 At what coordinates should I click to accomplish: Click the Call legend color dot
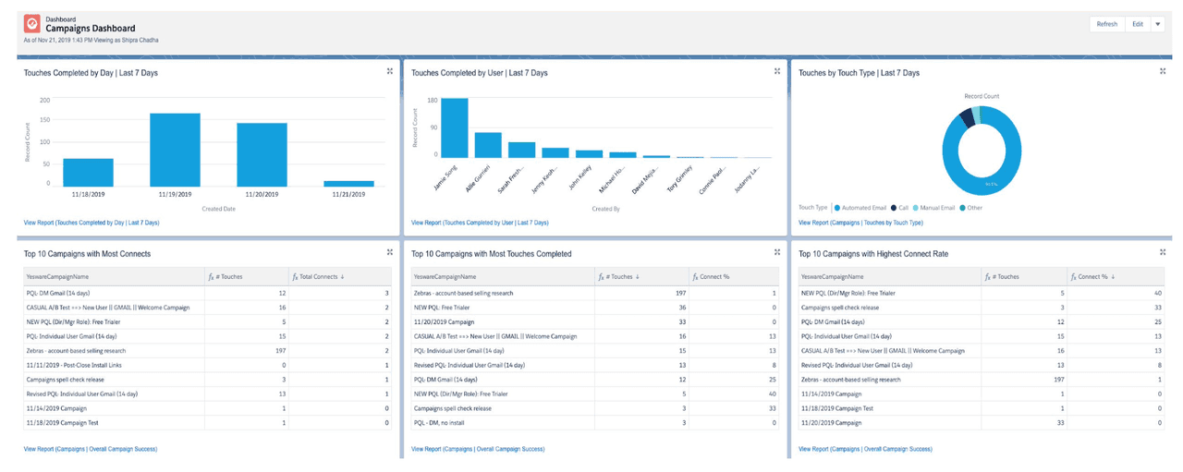click(x=894, y=208)
